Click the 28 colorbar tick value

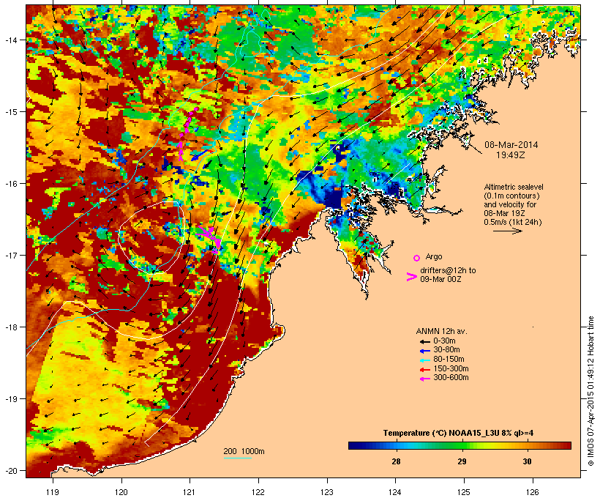396,461
